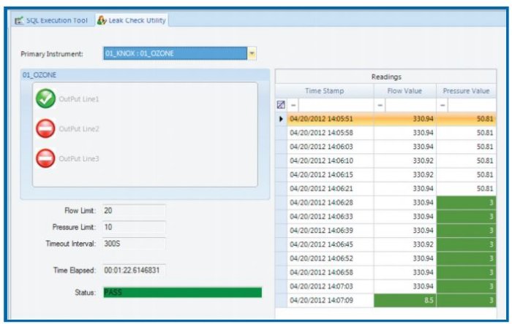Click the current row indicator arrow in the grid
The width and height of the screenshot is (512, 324).
coord(281,118)
